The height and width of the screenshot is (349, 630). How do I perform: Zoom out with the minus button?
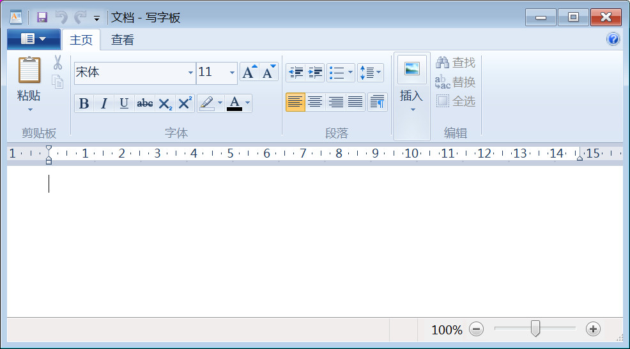coord(476,329)
